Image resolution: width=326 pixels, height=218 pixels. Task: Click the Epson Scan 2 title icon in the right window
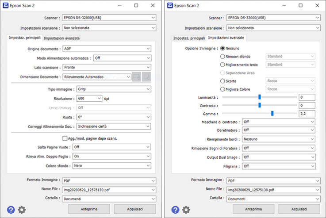(170, 6)
